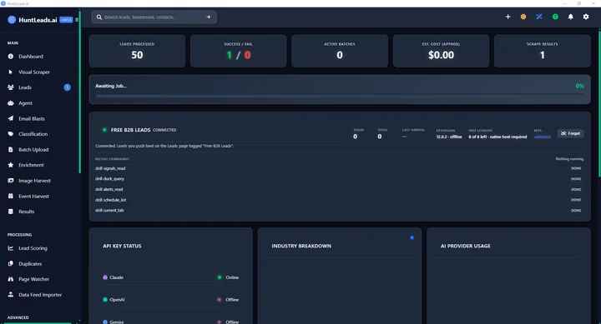The width and height of the screenshot is (601, 324).
Task: Click the Industry Breakdown panel heading
Action: click(301, 246)
